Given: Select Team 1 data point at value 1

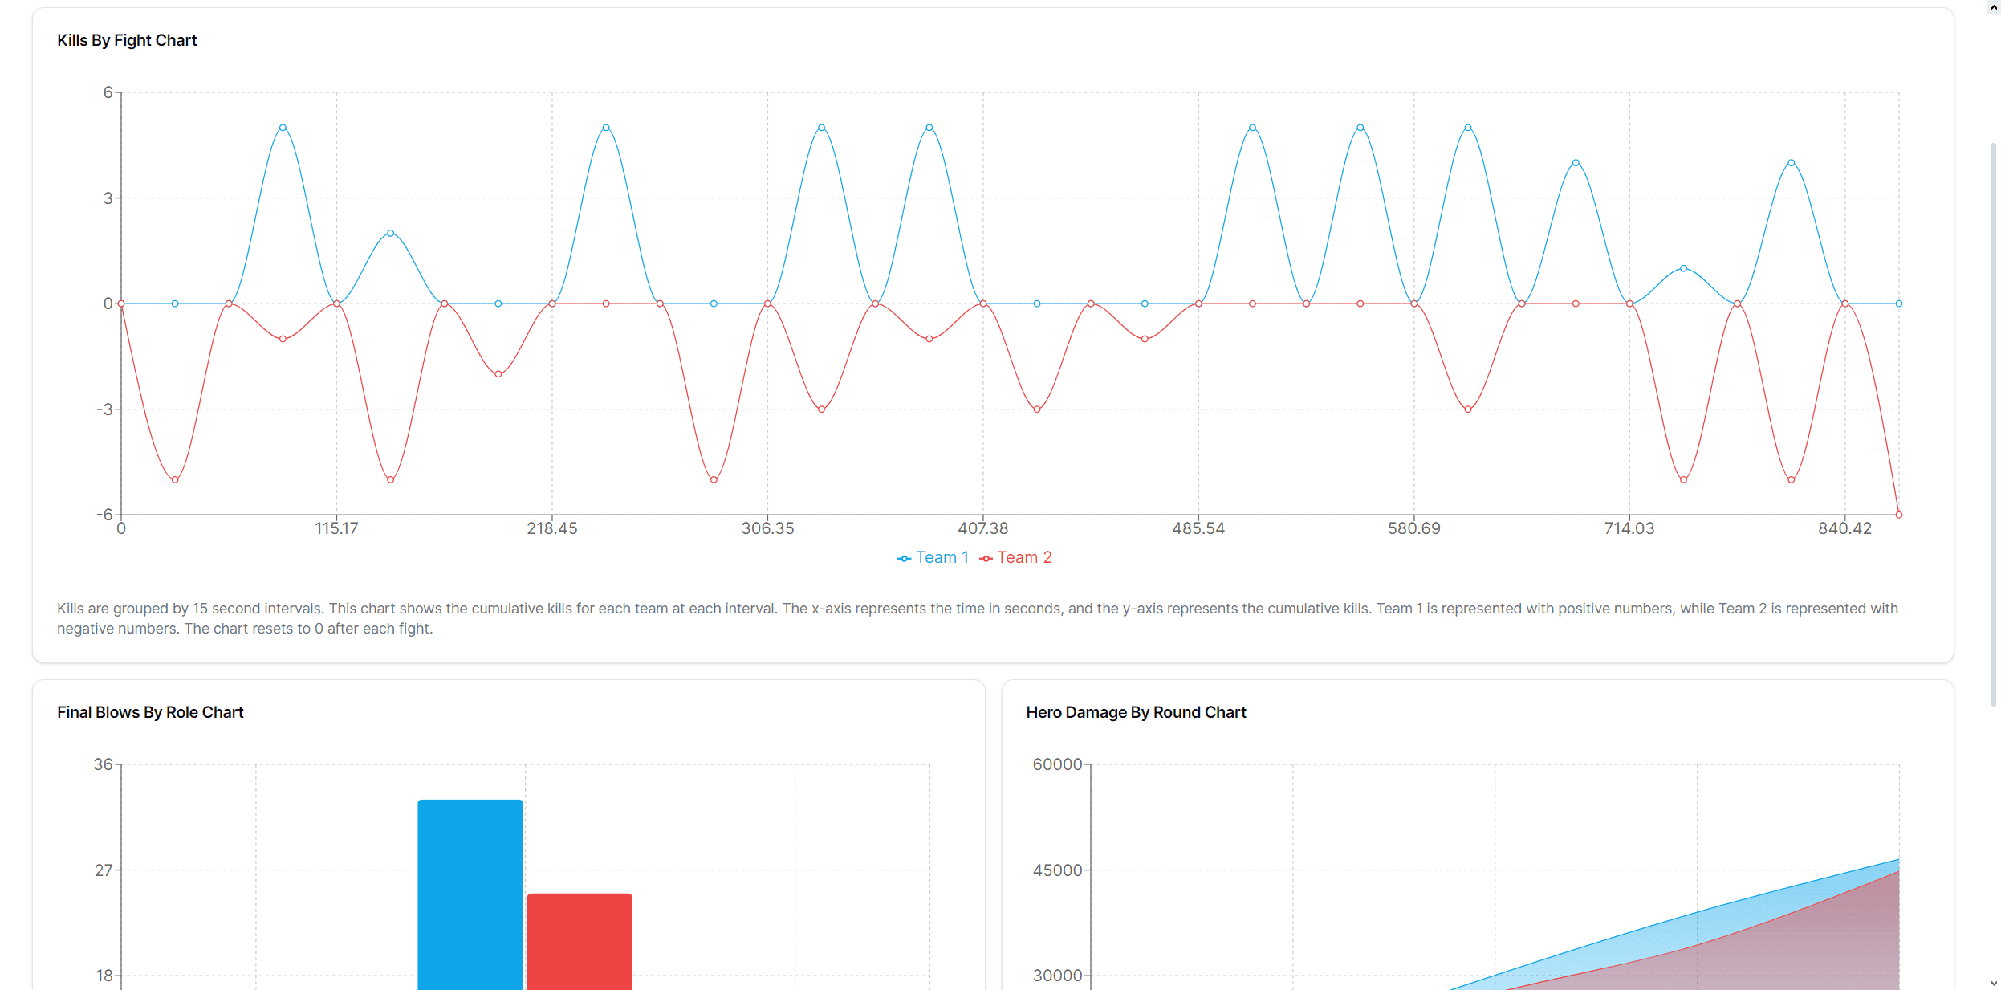Looking at the screenshot, I should (x=1683, y=268).
